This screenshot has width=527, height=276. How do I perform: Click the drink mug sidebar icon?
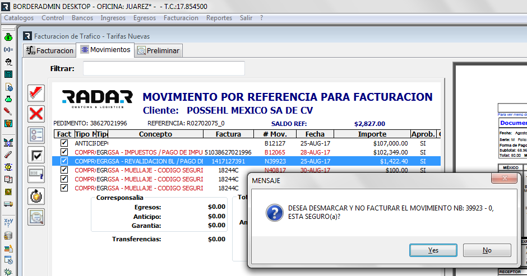click(8, 124)
